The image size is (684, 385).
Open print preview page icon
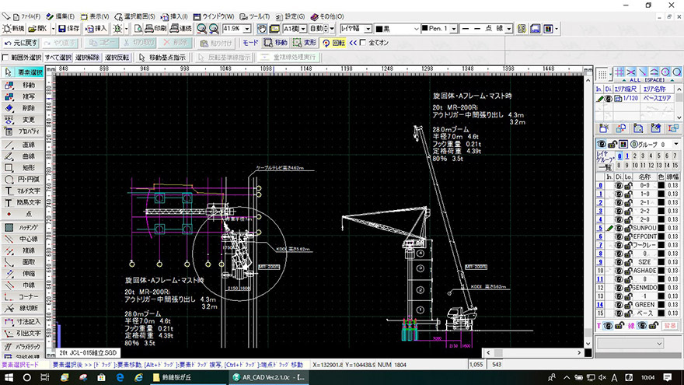[138, 29]
